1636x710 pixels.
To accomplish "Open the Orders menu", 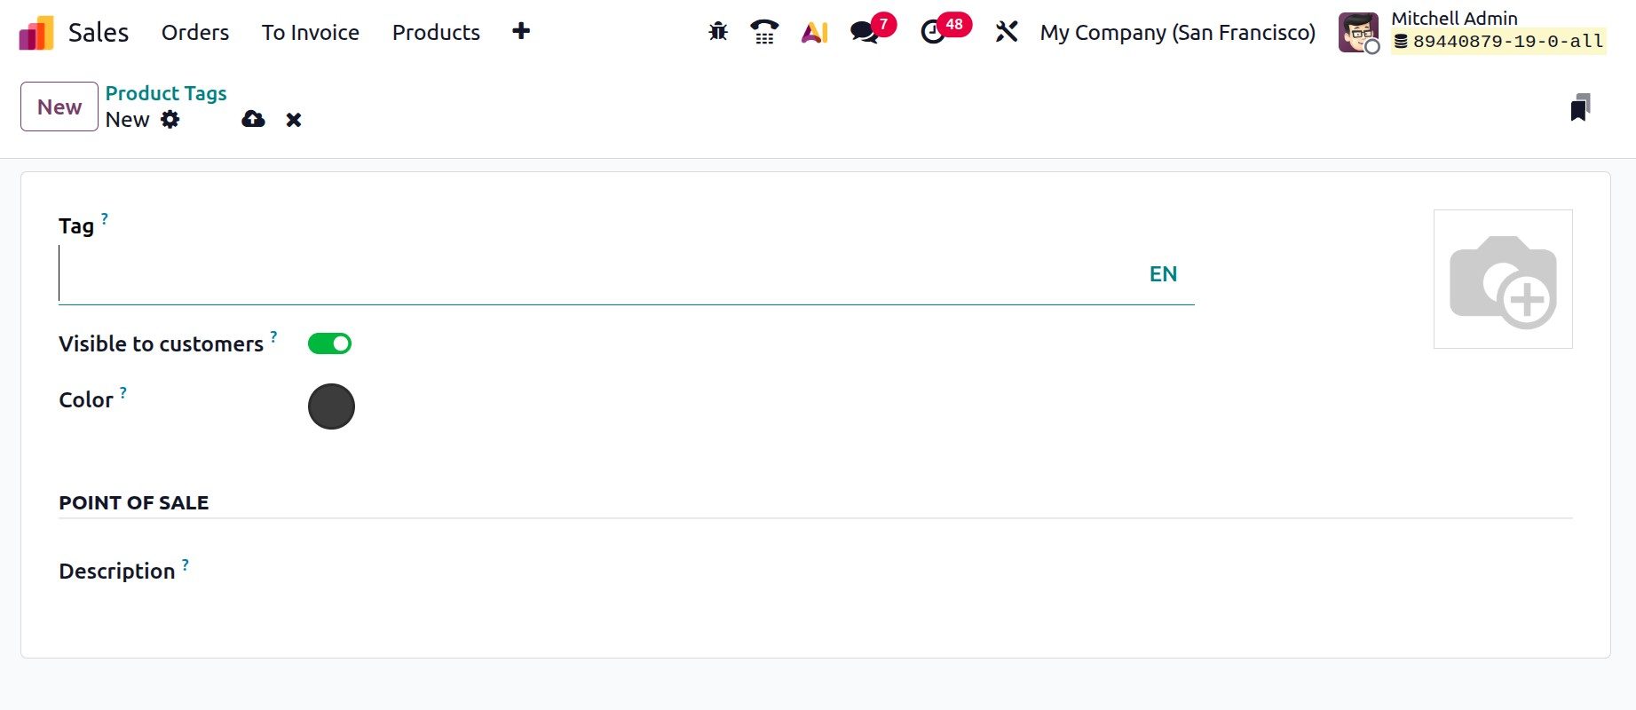I will coord(195,33).
